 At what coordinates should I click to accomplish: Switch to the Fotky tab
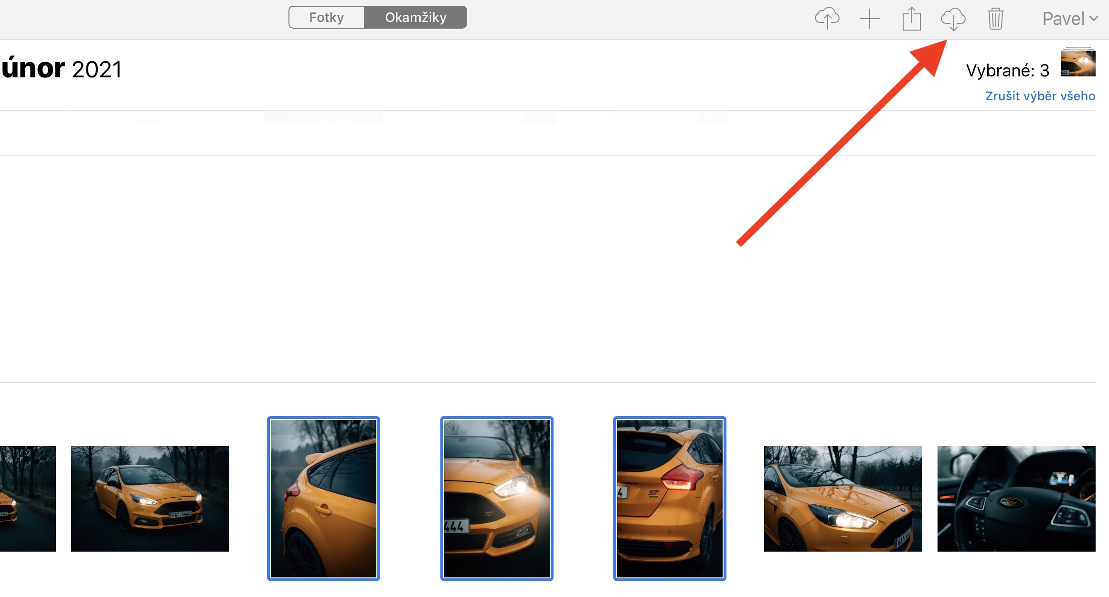pos(327,18)
